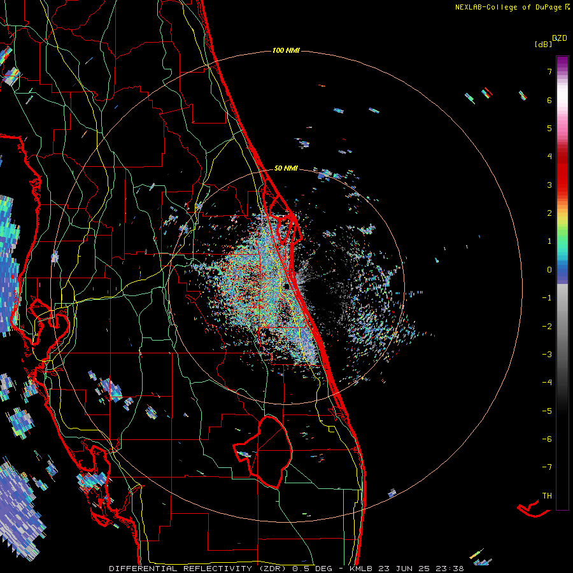Click the Differential Reflectivity KMLB timestamp caption
Screen dimensions: 573x573
[286, 569]
